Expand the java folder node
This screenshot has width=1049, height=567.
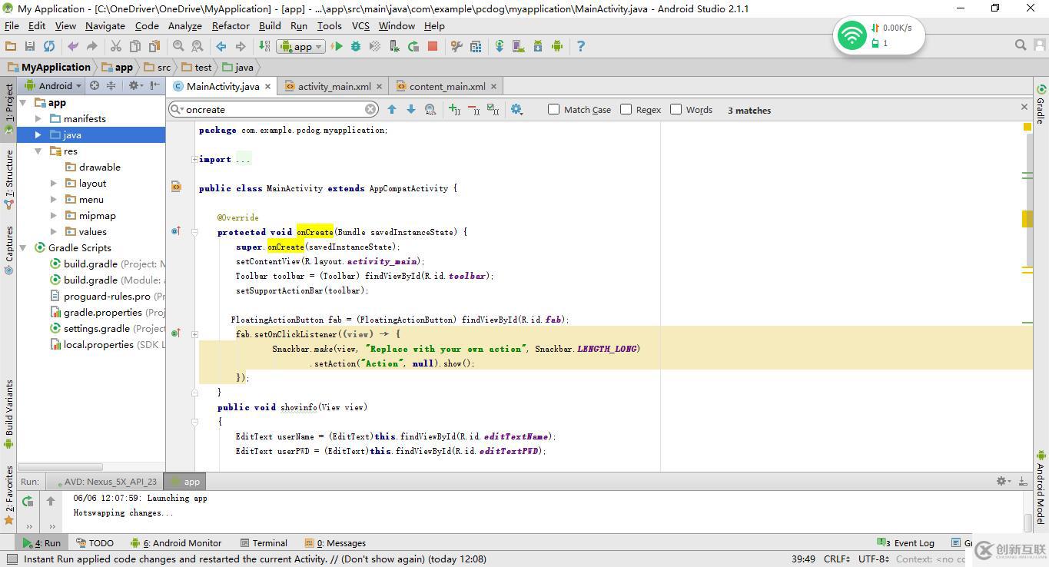(x=38, y=134)
